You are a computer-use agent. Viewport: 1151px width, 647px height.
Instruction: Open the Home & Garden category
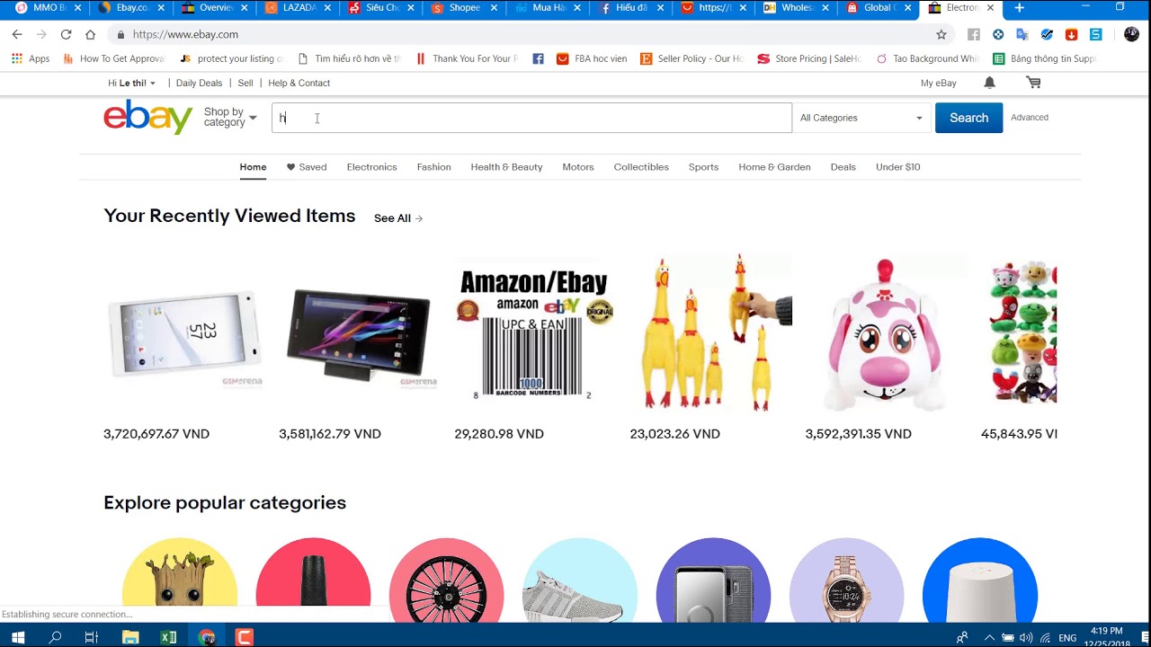[774, 167]
